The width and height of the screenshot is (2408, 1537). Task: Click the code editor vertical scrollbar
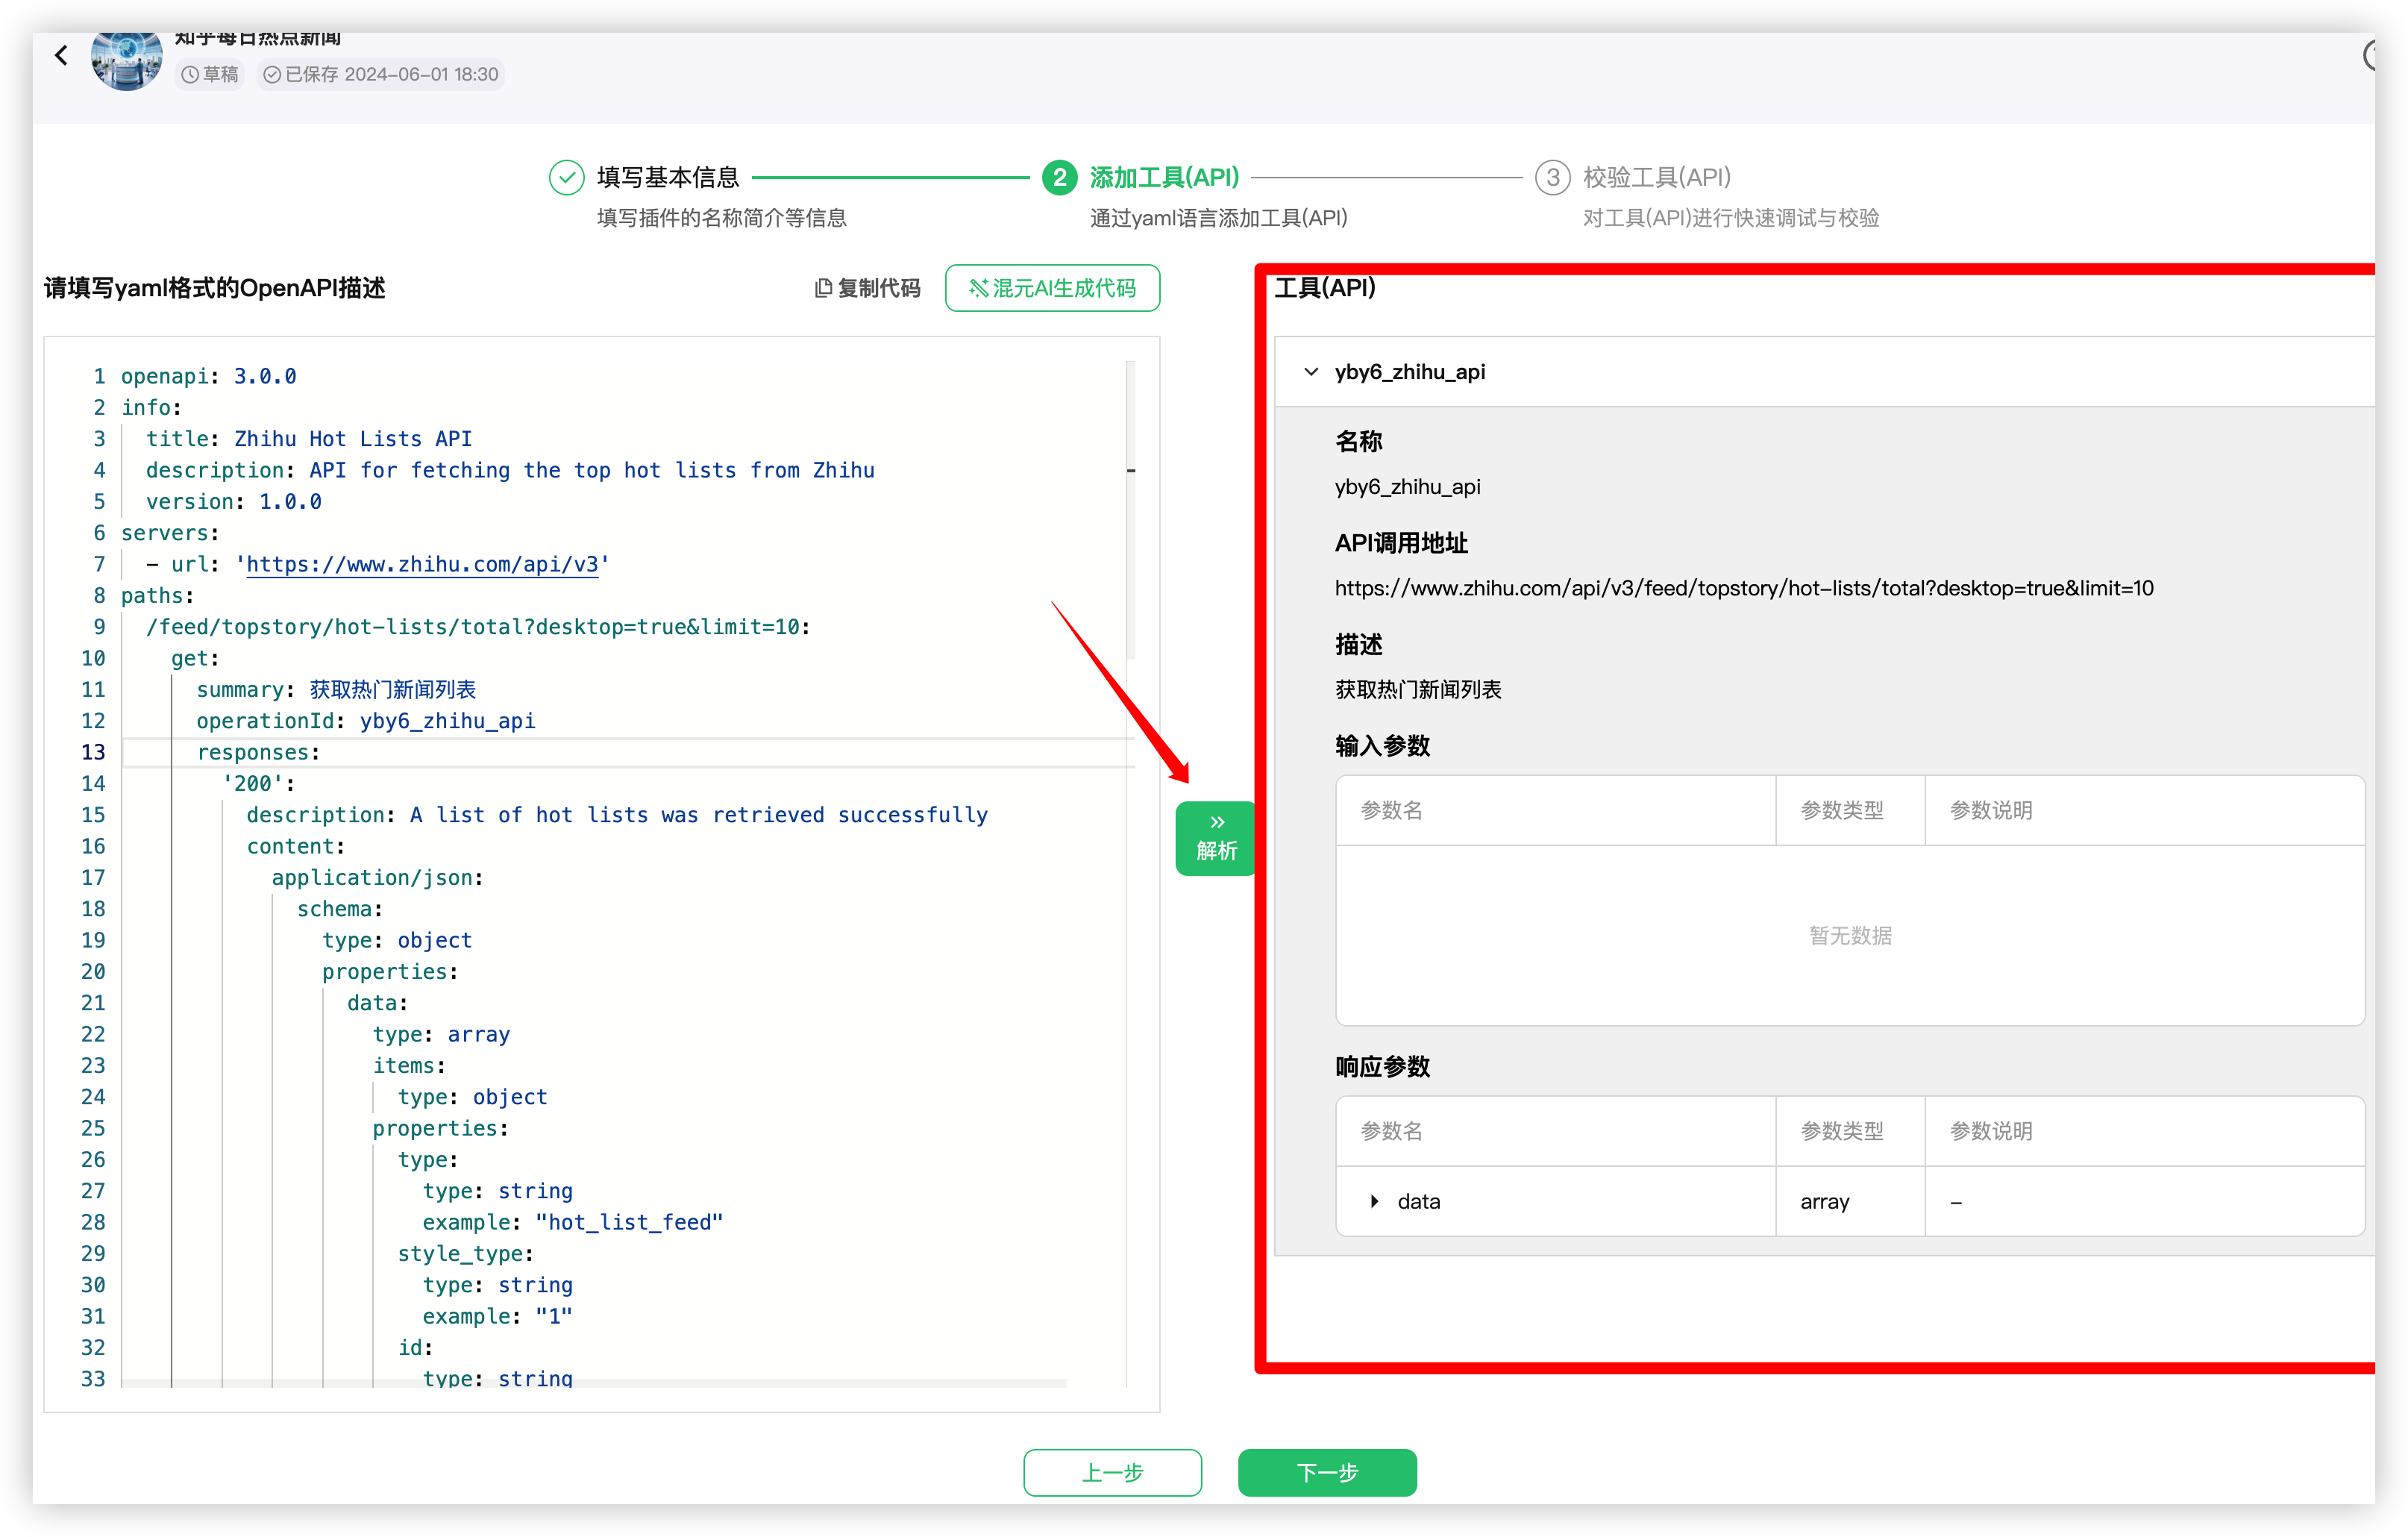[x=1130, y=510]
